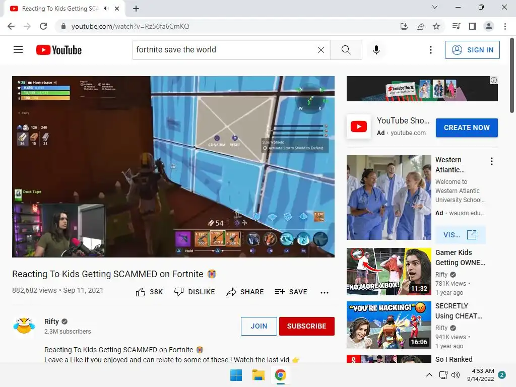
Task: Open YouTube settings three-dot menu
Action: [430, 50]
